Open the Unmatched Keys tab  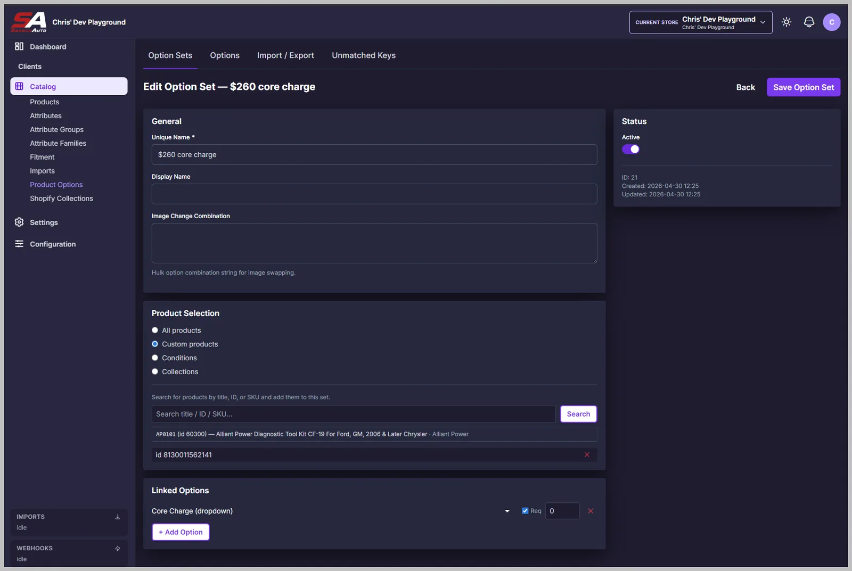364,55
